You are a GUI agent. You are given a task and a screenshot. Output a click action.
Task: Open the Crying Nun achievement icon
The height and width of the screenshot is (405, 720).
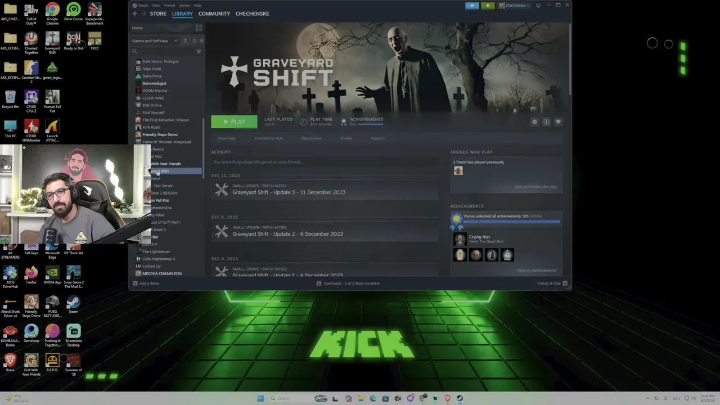[x=460, y=239]
